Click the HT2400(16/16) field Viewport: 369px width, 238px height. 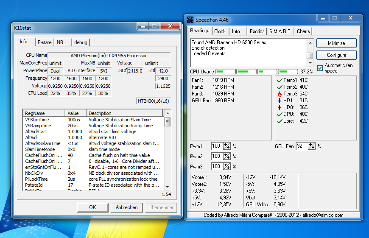coord(154,101)
